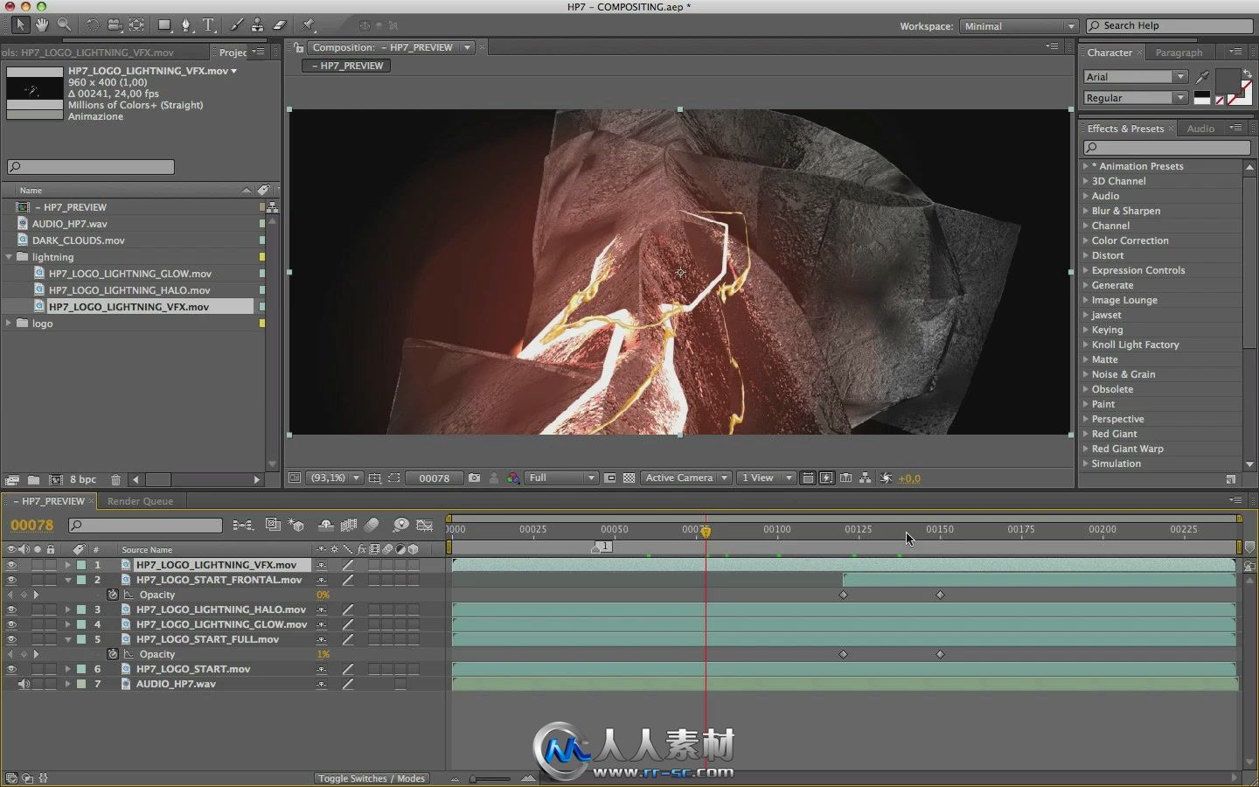
Task: Delete selected project item with trash
Action: click(x=116, y=480)
